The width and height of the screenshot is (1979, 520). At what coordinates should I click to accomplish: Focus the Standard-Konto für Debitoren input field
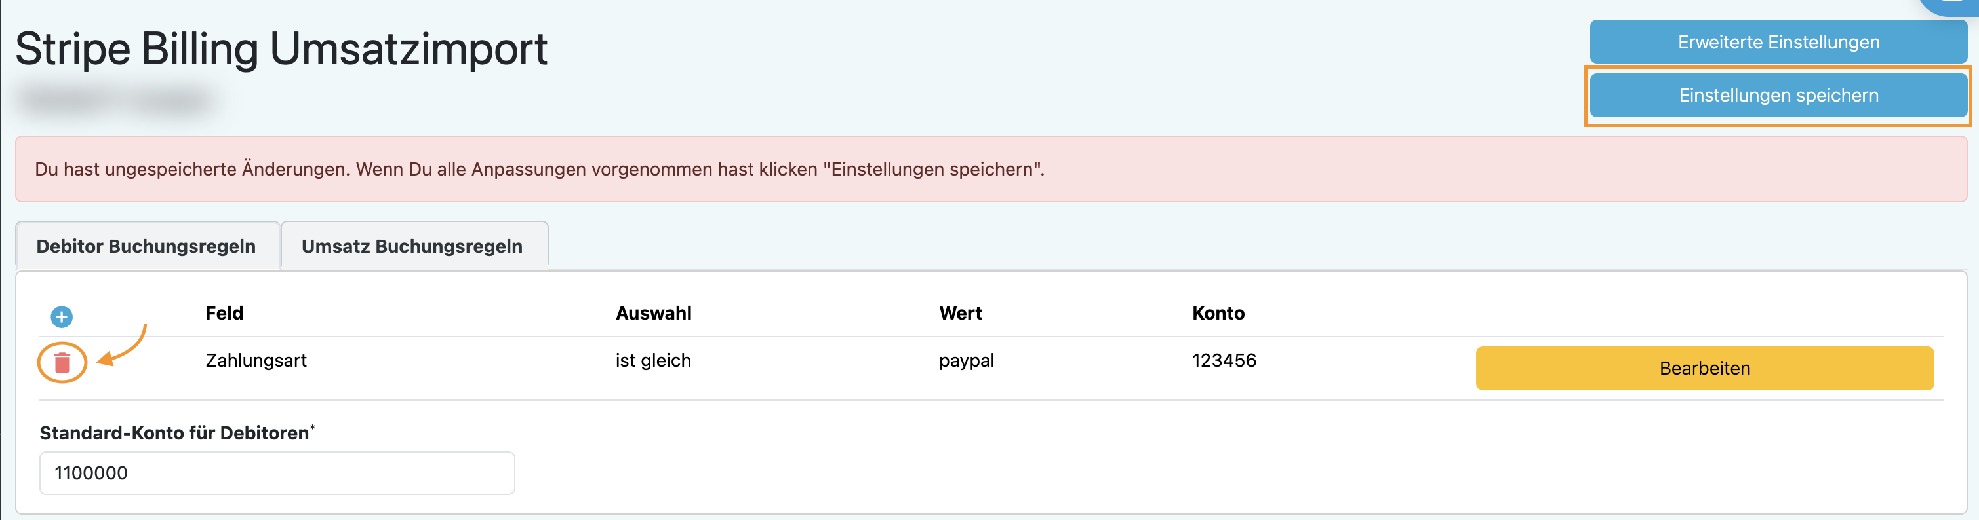tap(277, 472)
